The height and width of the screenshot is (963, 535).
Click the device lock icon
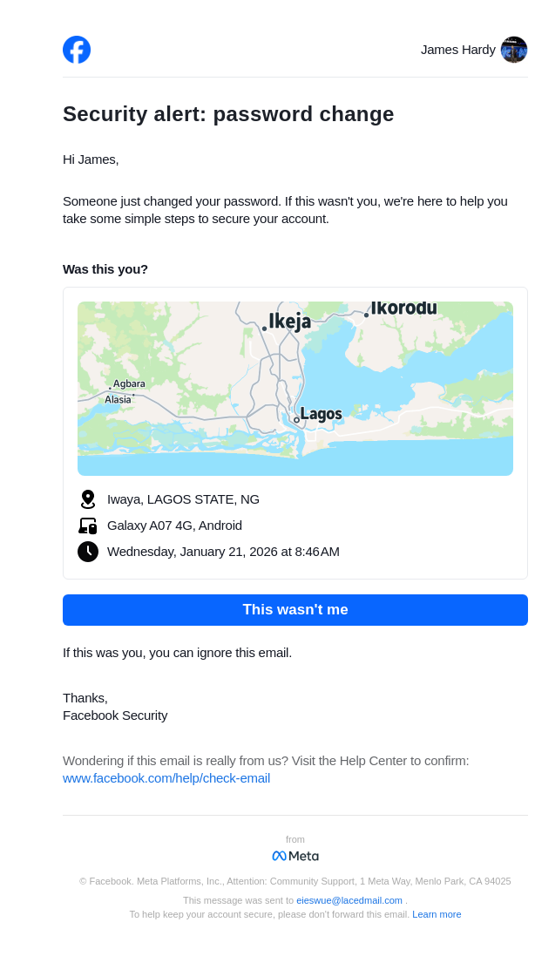(88, 526)
